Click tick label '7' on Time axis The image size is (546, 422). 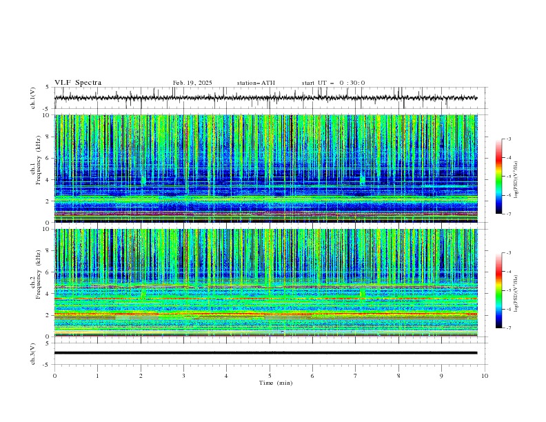click(x=356, y=376)
